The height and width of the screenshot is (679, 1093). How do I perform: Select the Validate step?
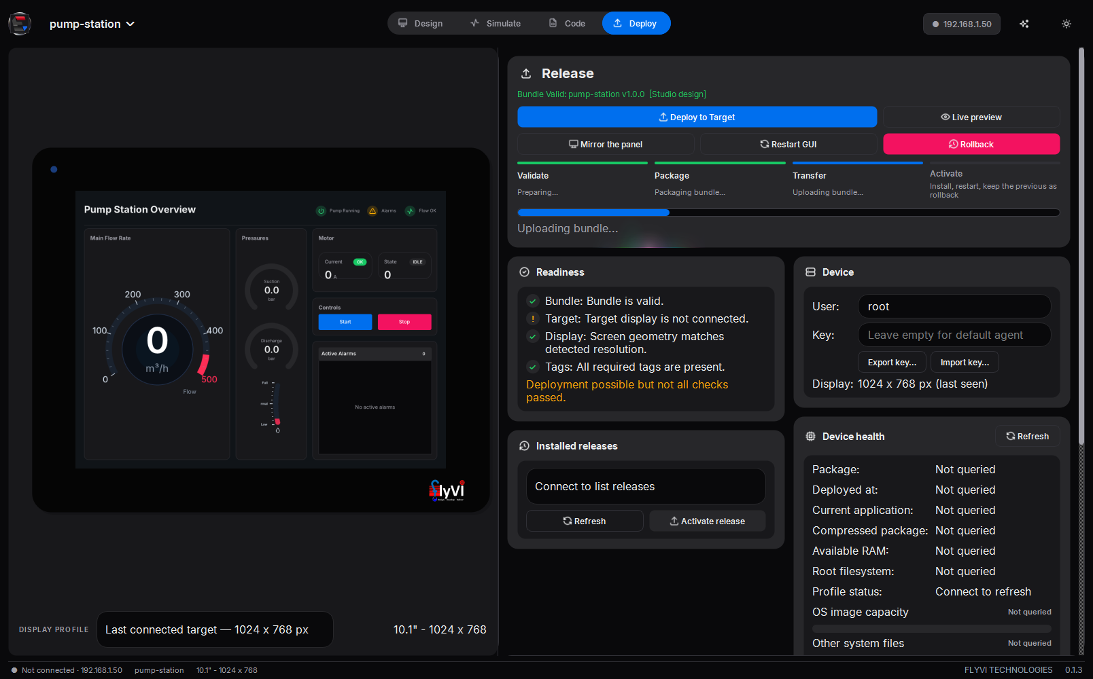[x=583, y=180]
